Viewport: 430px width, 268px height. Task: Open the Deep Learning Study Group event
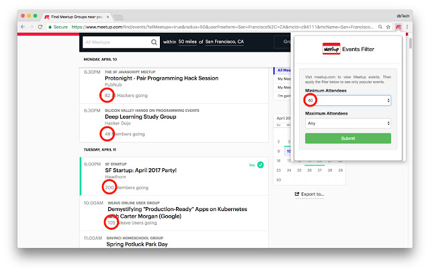pos(140,117)
